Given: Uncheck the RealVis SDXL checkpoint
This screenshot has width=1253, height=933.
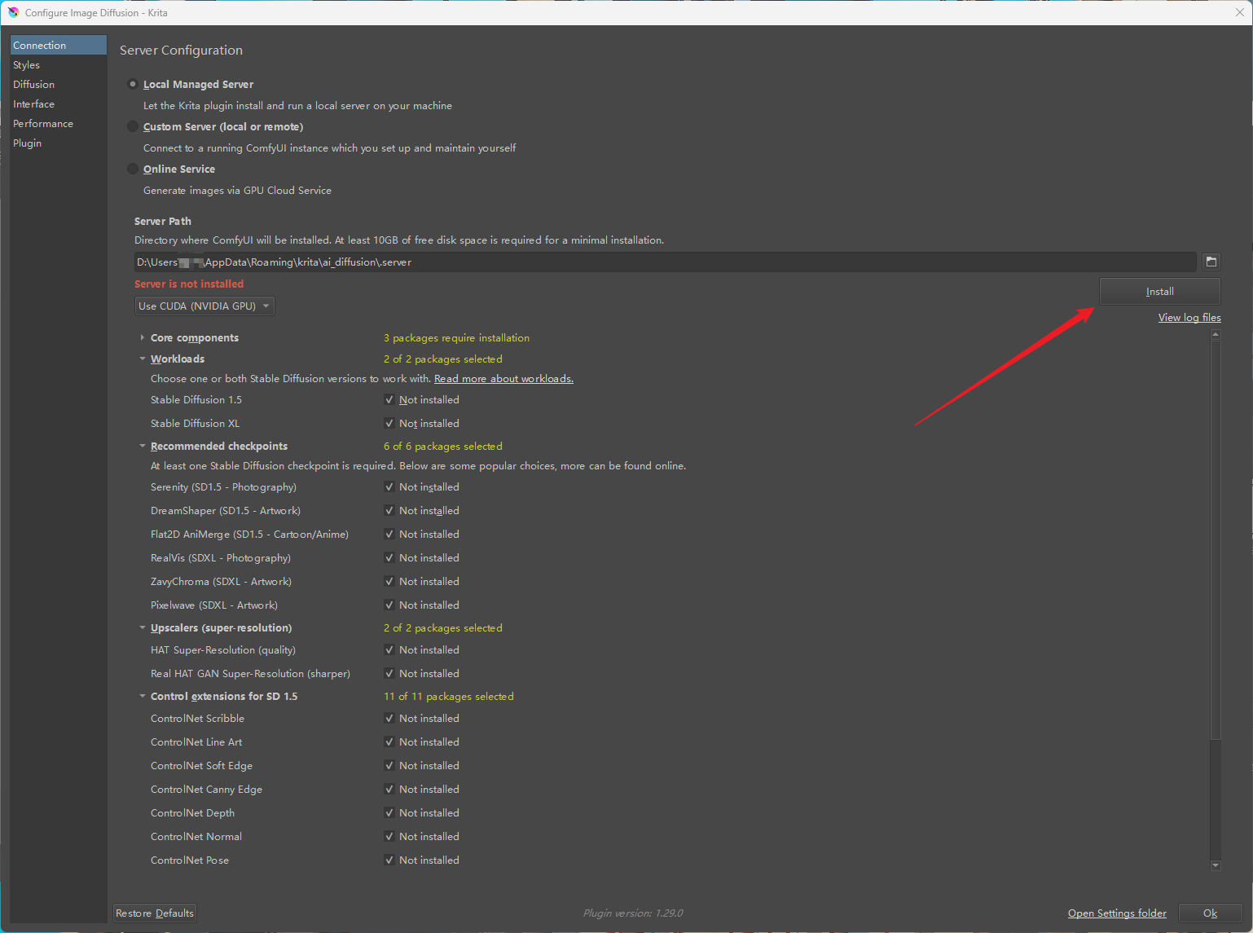Looking at the screenshot, I should 389,558.
